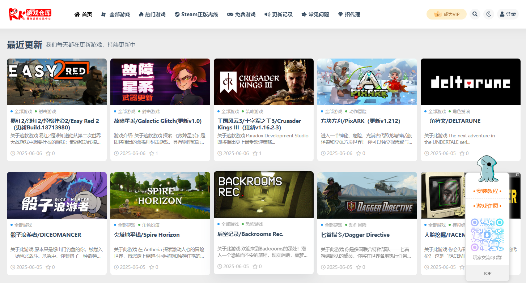Viewport: 526px width, 283px height.
Task: Open title 三角符文/DELTARUNE
Action: tap(452, 121)
